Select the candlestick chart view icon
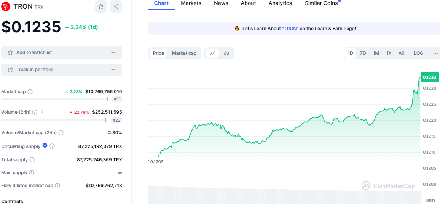Image resolution: width=440 pixels, height=205 pixels. click(226, 53)
